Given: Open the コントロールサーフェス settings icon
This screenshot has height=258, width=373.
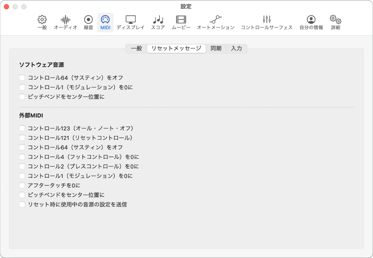Looking at the screenshot, I should pyautogui.click(x=267, y=22).
